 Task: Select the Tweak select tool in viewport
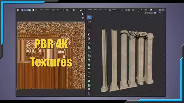click(x=89, y=17)
